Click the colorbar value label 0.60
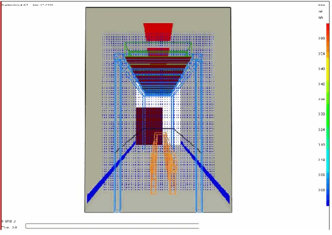 (x=321, y=38)
